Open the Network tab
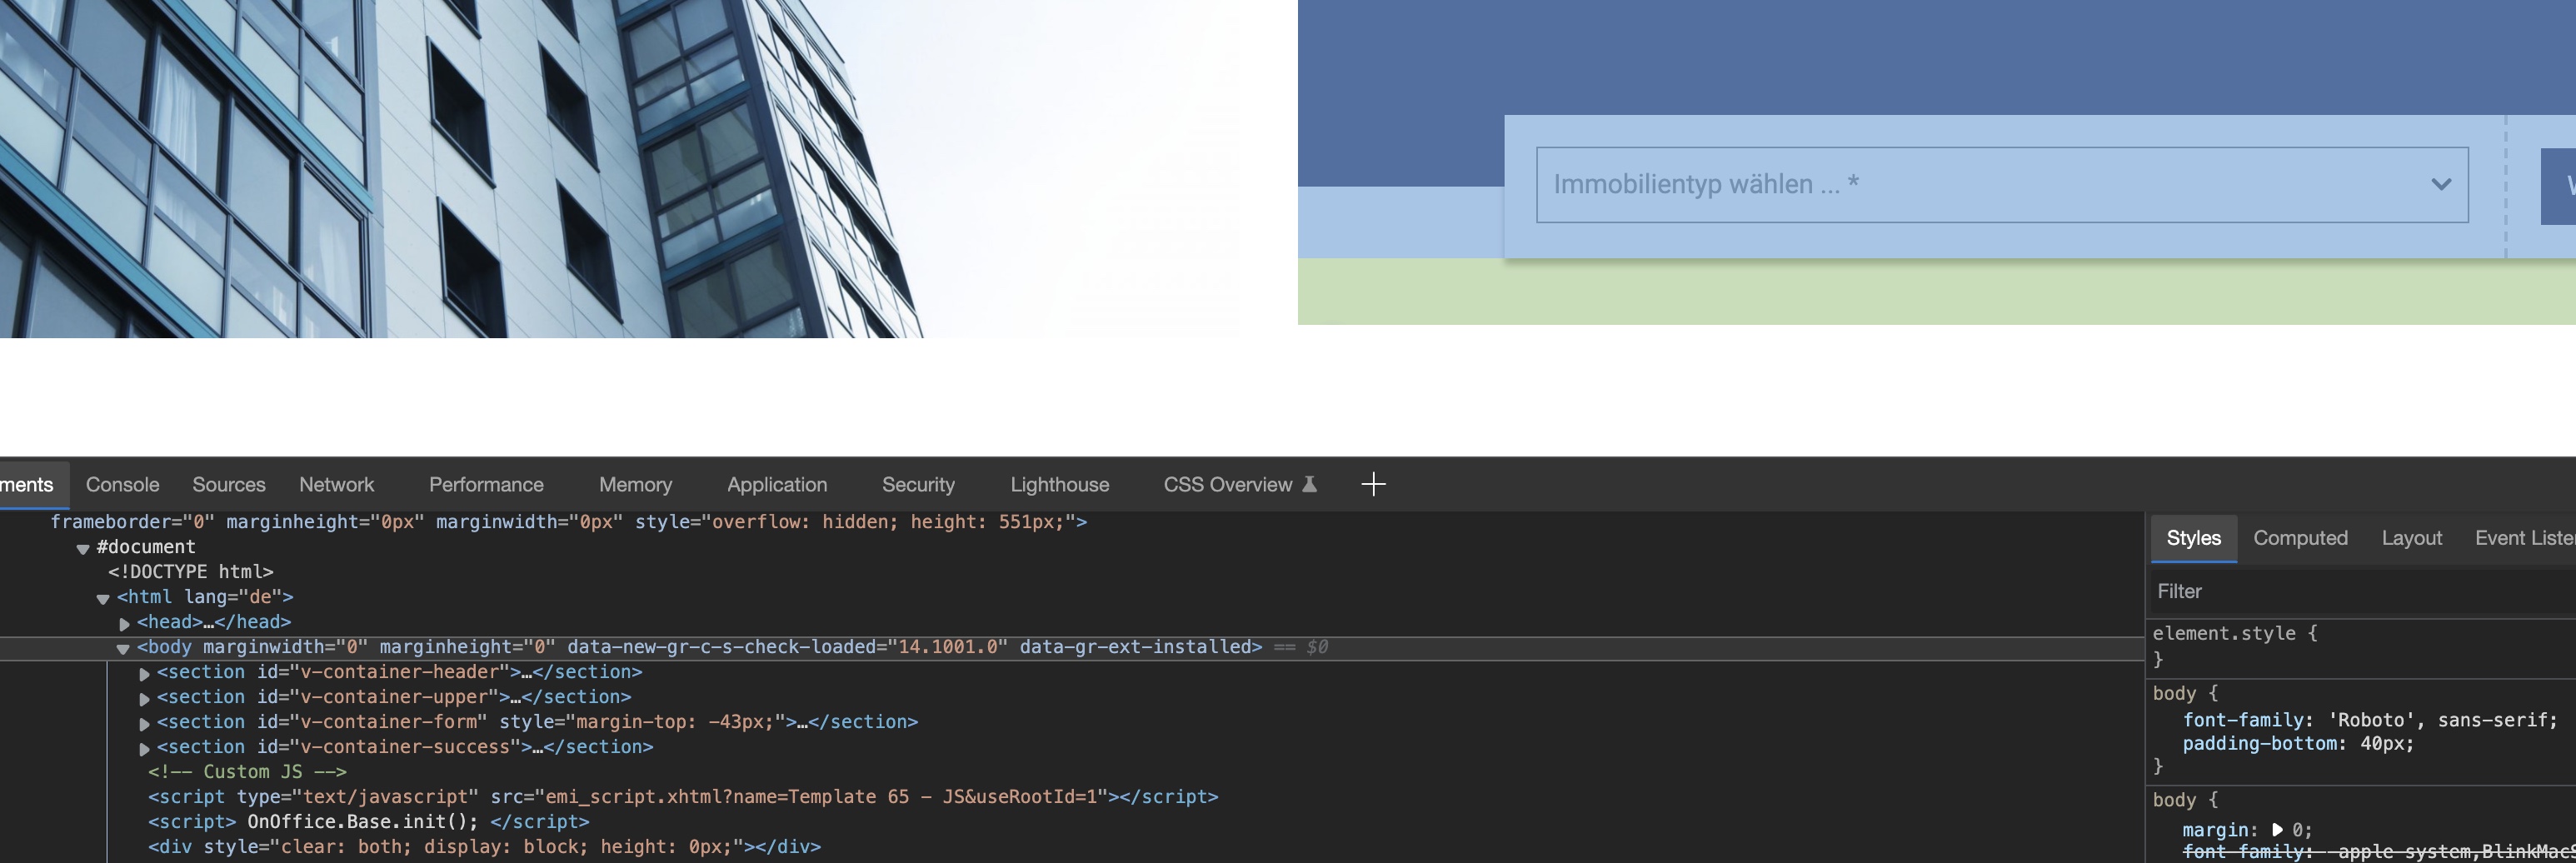Image resolution: width=2576 pixels, height=863 pixels. pyautogui.click(x=337, y=485)
